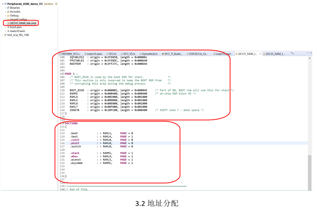The width and height of the screenshot is (316, 208).
Task: Click the icon on the SFO_TI_Build tab
Action: click(163, 54)
